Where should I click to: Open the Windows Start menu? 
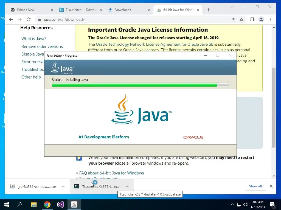pyautogui.click(x=7, y=205)
